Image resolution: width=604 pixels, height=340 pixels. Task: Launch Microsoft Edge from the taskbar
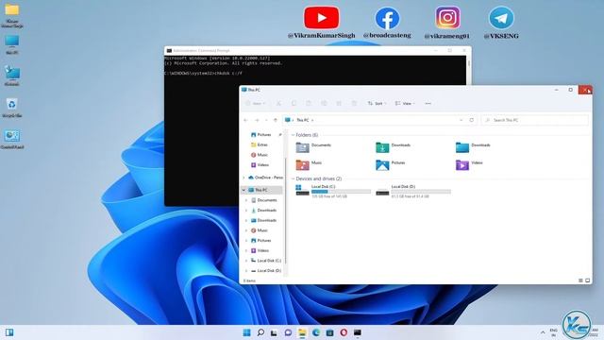[316, 332]
